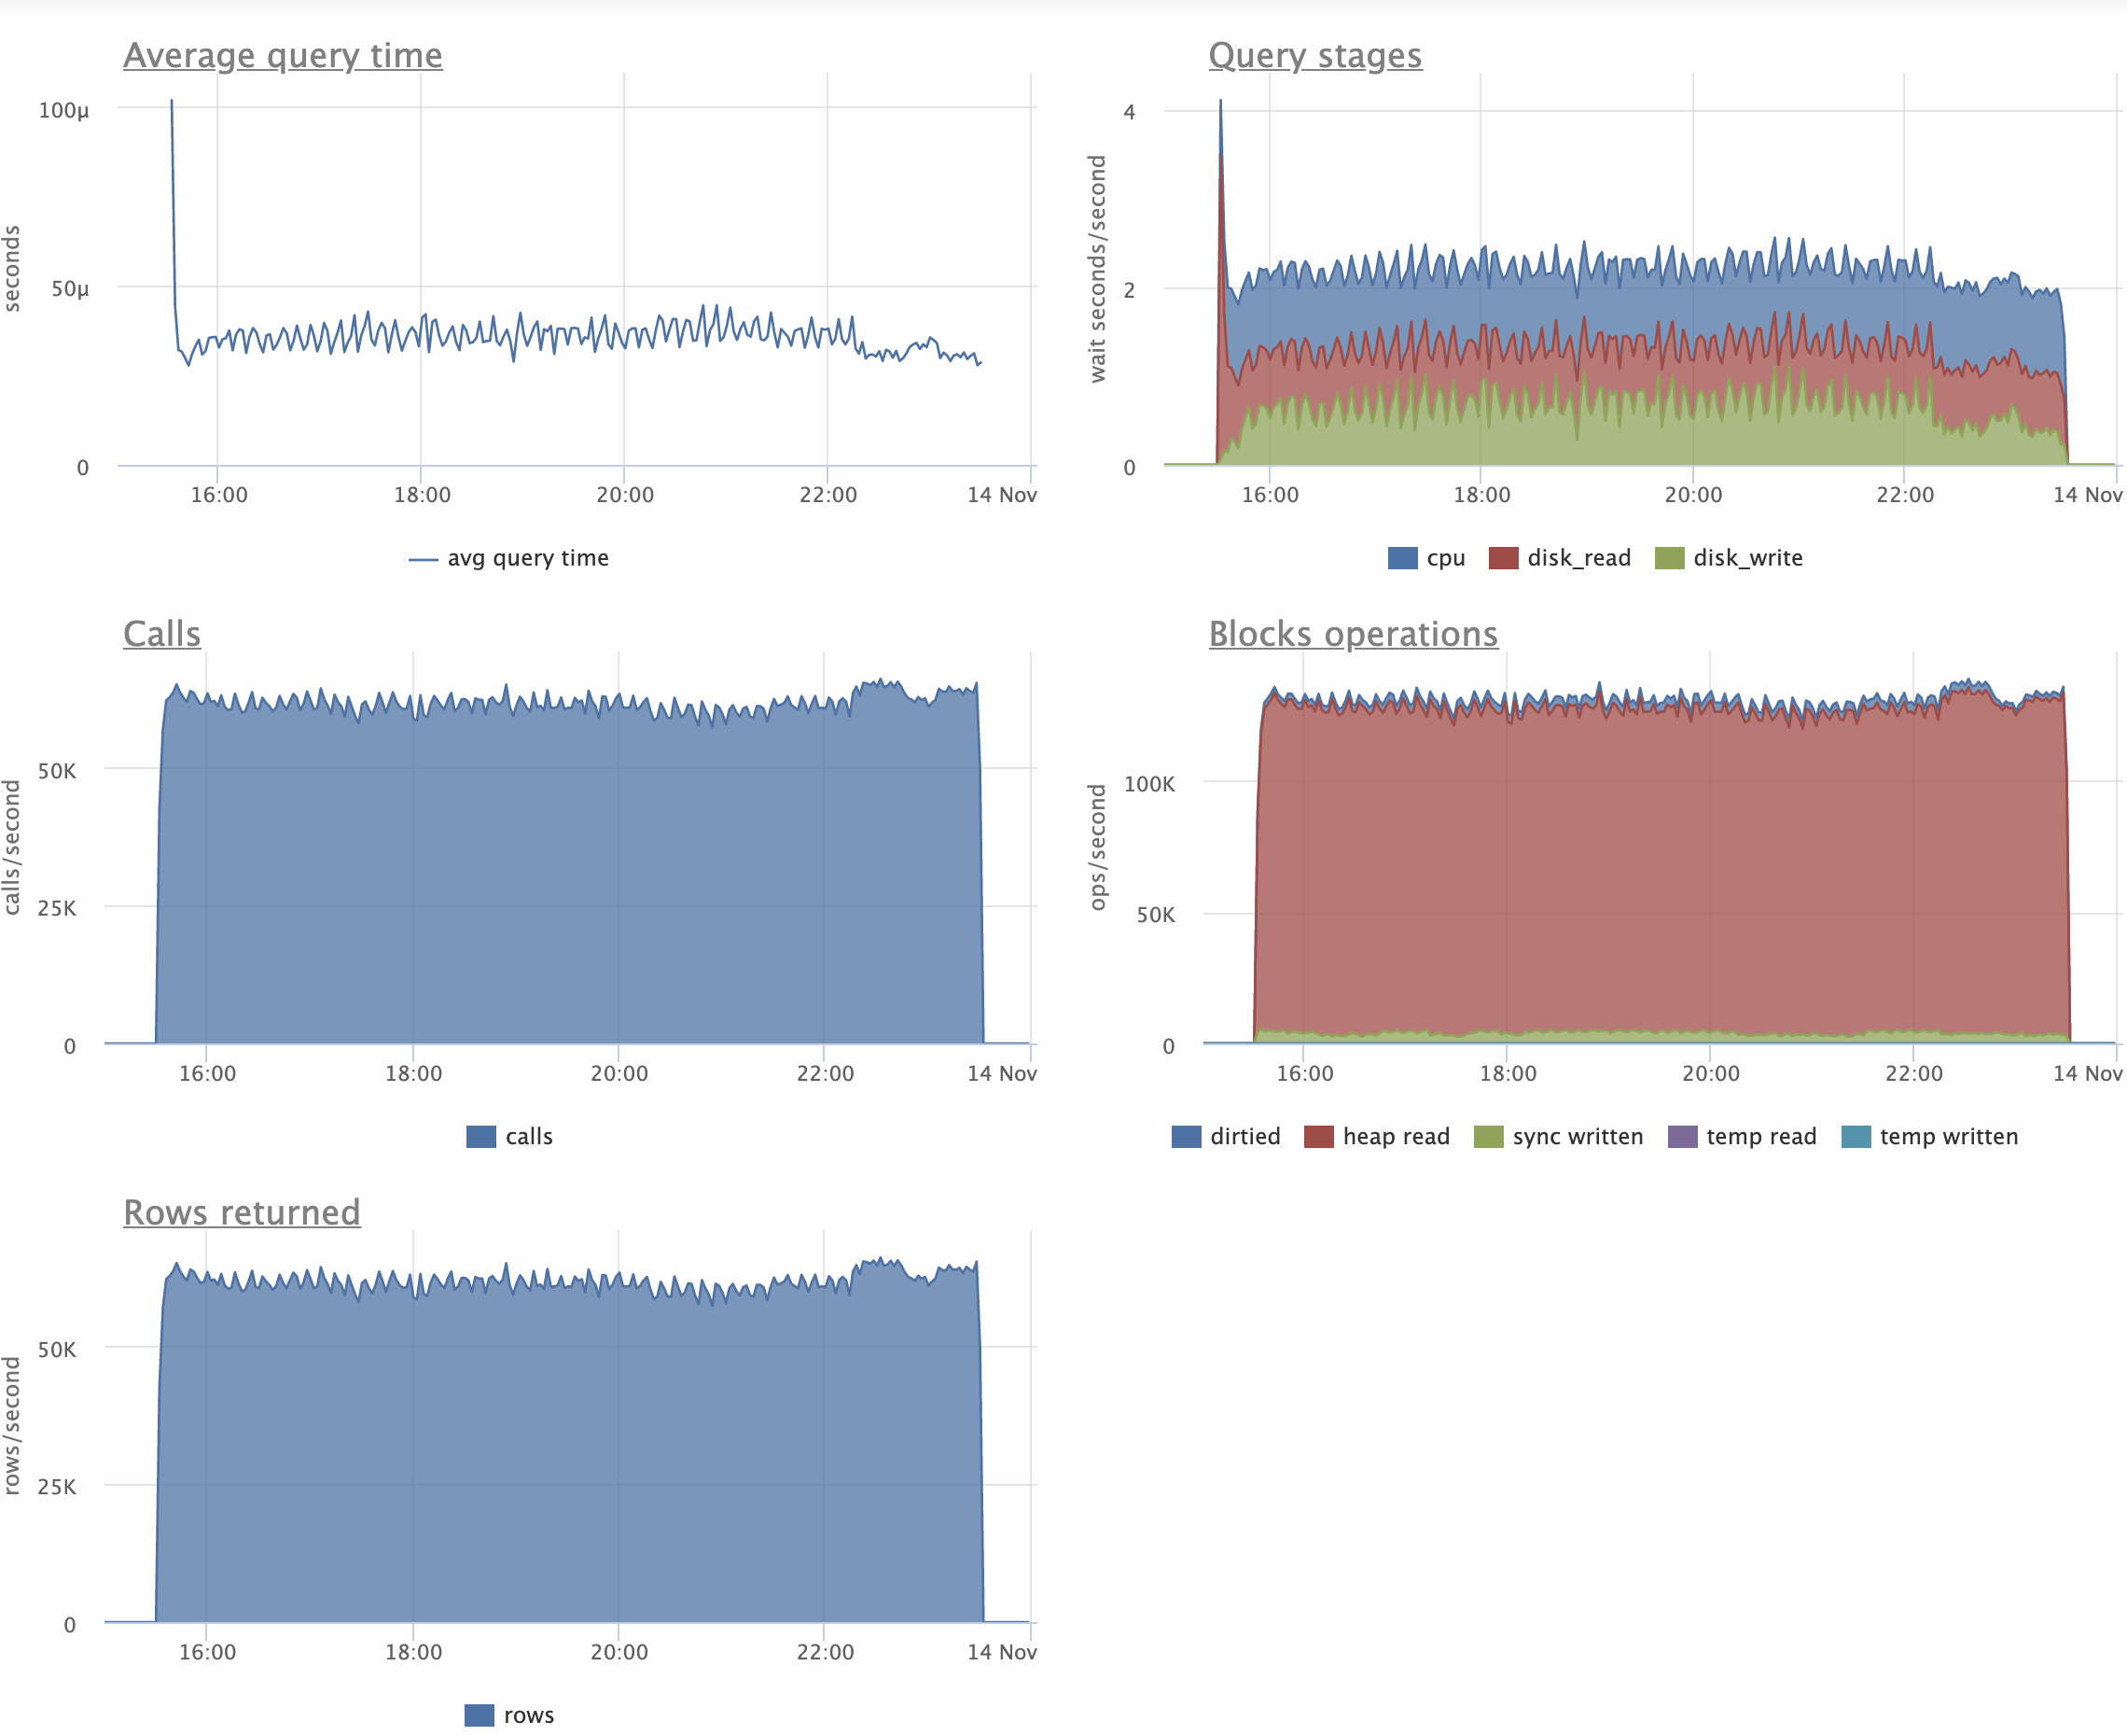Open the Blocks operations title link
The height and width of the screenshot is (1736, 2127).
1353,634
